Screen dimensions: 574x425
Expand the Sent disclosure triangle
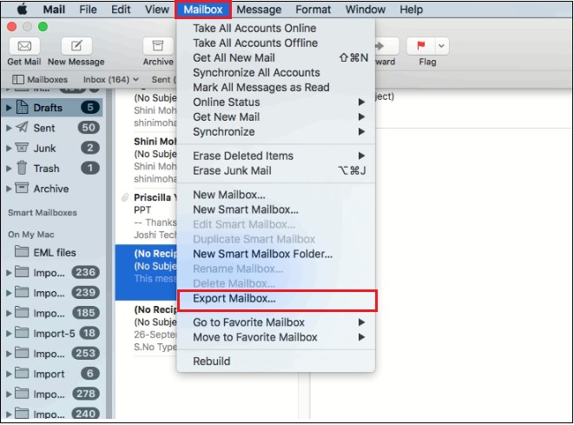coord(9,128)
